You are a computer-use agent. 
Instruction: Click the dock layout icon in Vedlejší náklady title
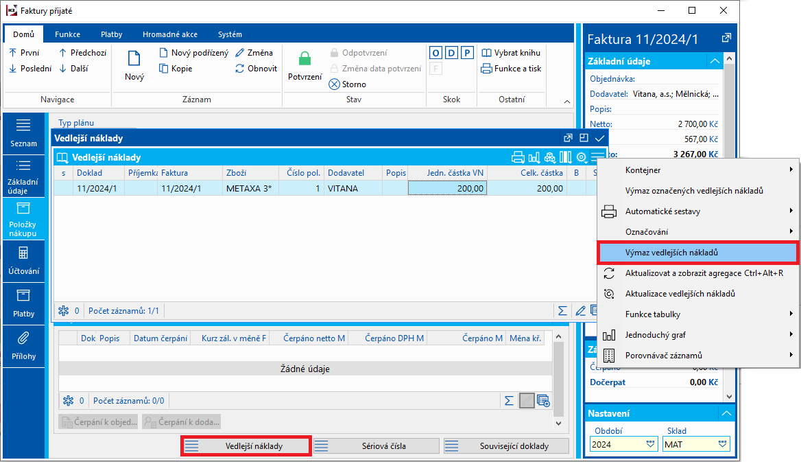(x=584, y=137)
